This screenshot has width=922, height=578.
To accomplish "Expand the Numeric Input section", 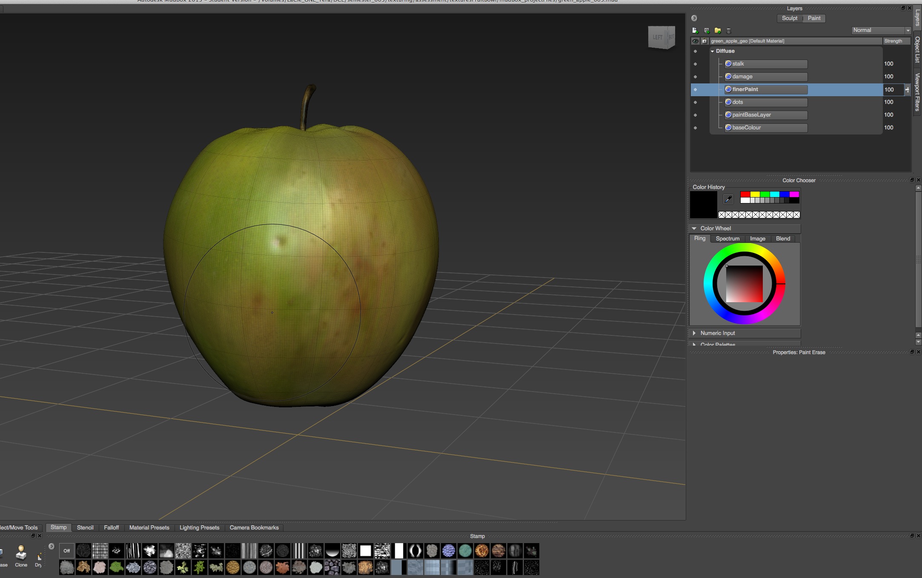I will tap(694, 333).
